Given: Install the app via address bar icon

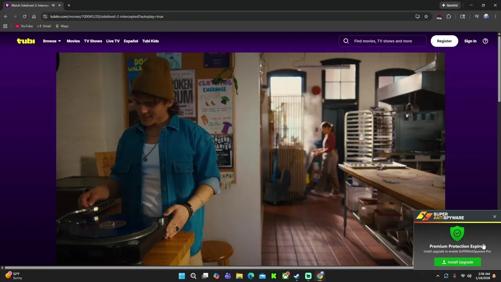Looking at the screenshot, I should click(x=418, y=16).
